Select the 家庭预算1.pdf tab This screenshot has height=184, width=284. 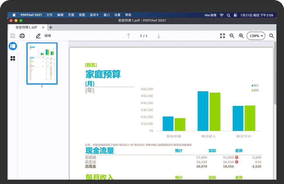click(x=26, y=27)
